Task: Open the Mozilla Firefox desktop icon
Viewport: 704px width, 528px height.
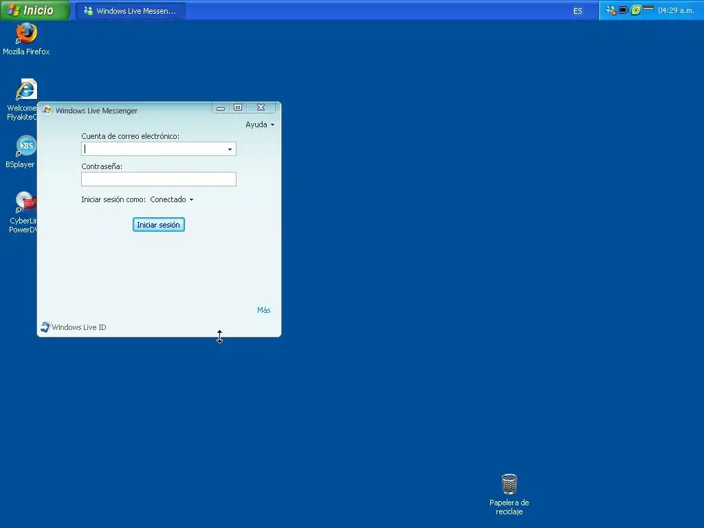Action: click(x=27, y=39)
